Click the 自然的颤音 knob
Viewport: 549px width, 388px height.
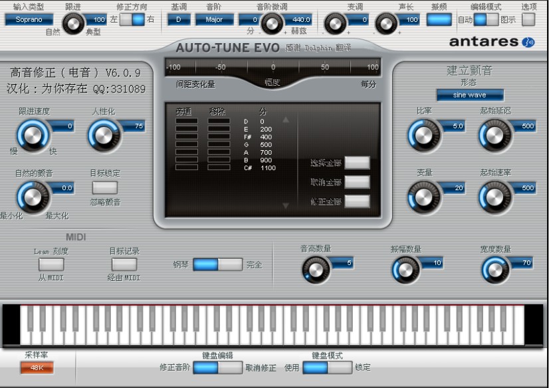tap(33, 197)
